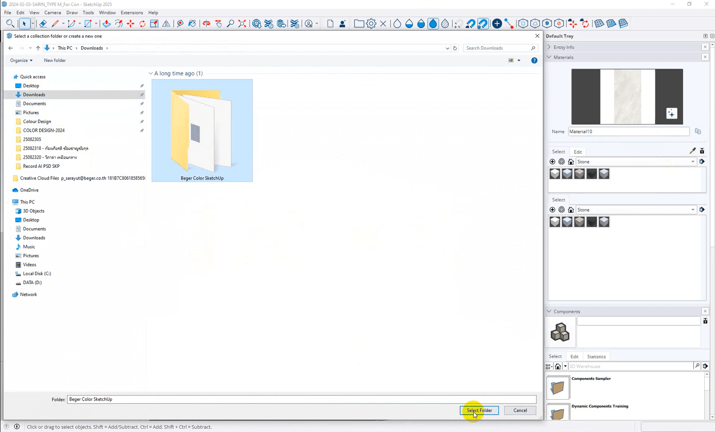Click the eyedropper Sample Paint icon
This screenshot has width=715, height=432.
pyautogui.click(x=692, y=151)
